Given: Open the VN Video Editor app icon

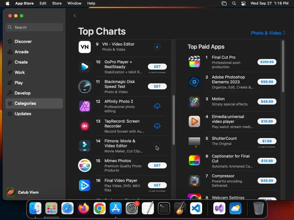Looking at the screenshot, I should (x=85, y=47).
